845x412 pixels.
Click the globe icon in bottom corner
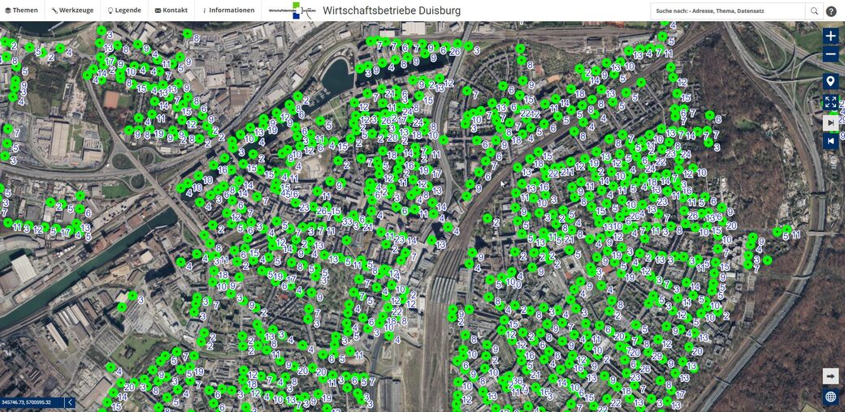[830, 397]
